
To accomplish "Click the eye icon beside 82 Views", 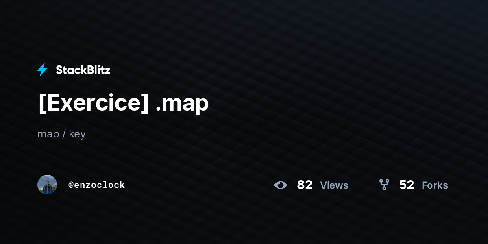I will (x=281, y=185).
